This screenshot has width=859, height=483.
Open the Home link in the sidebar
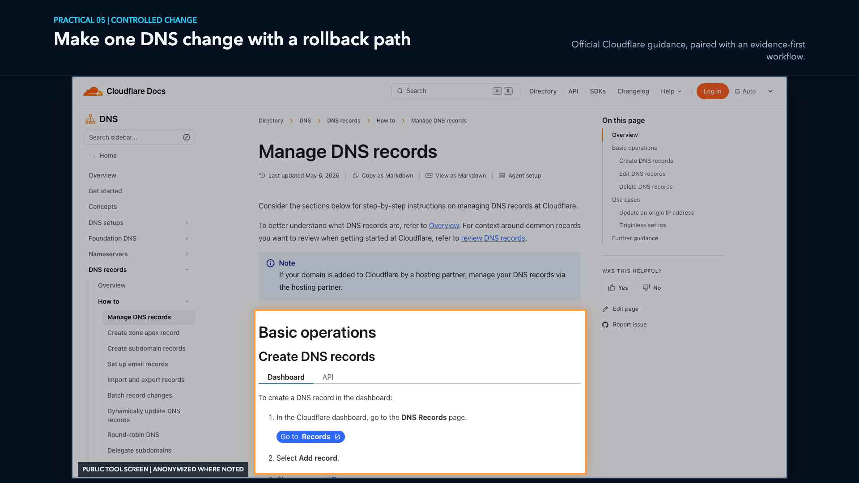(108, 156)
